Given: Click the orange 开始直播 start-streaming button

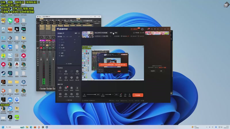Looking at the screenshot, I should click(138, 95).
